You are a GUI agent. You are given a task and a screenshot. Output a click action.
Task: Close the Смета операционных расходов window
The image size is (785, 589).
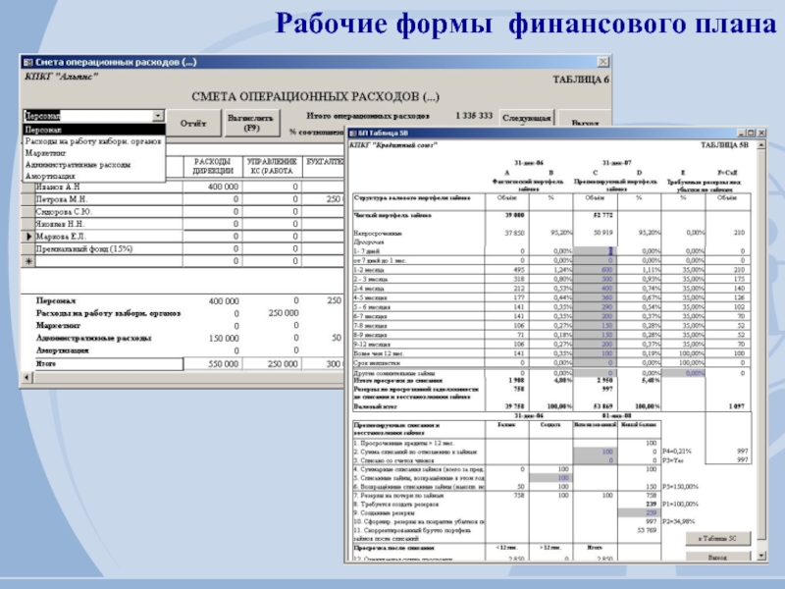pos(603,62)
